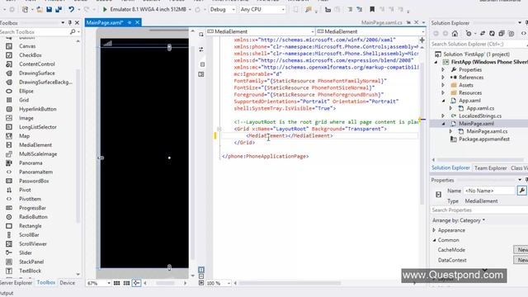
Task: Pin the Toolbox panel with the pushpin icon
Action: tap(69, 22)
